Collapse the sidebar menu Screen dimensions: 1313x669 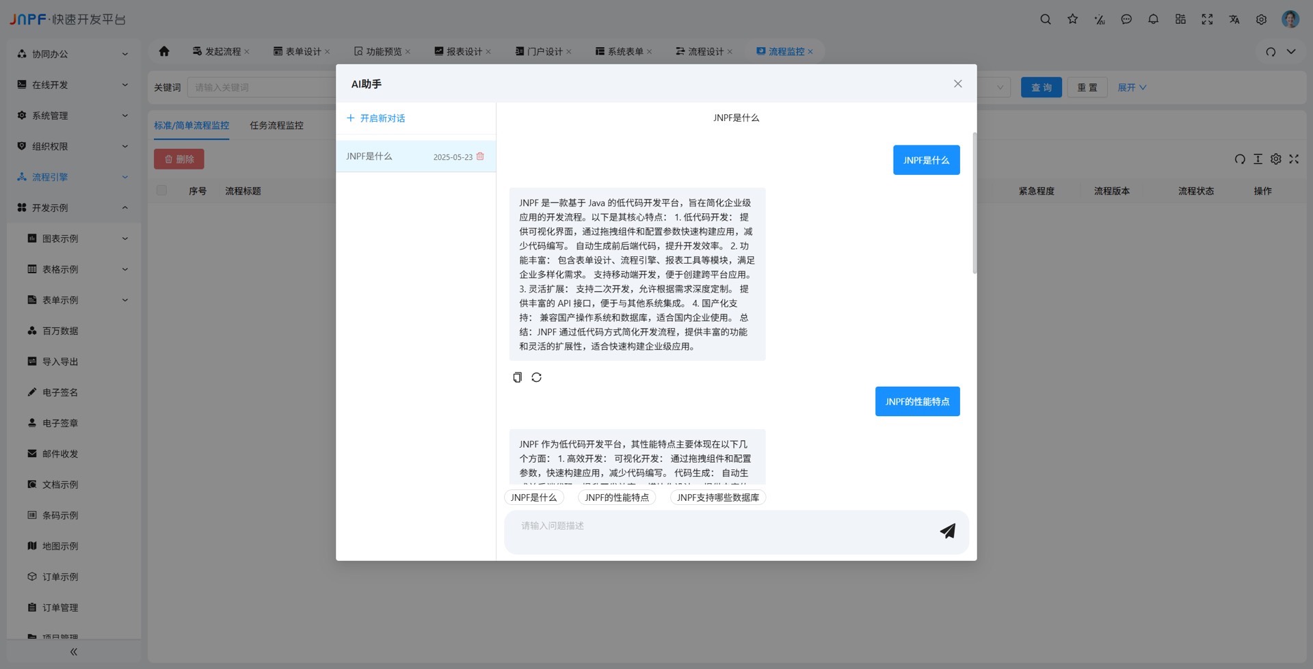(x=74, y=652)
